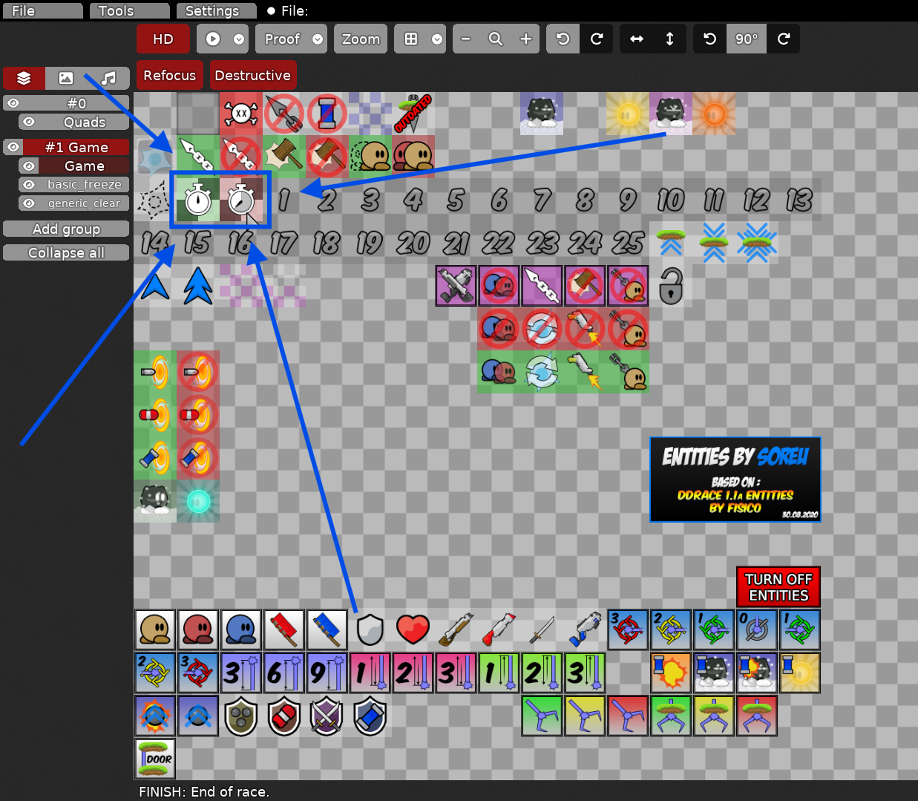This screenshot has width=918, height=801.
Task: Rotate brush clockwise
Action: [784, 39]
